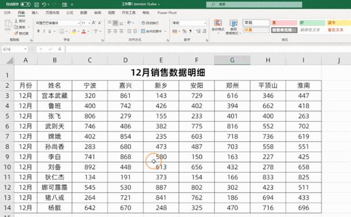351x217 pixels.
Task: Expand the 合并后居中 merge options arrow
Action: point(165,31)
